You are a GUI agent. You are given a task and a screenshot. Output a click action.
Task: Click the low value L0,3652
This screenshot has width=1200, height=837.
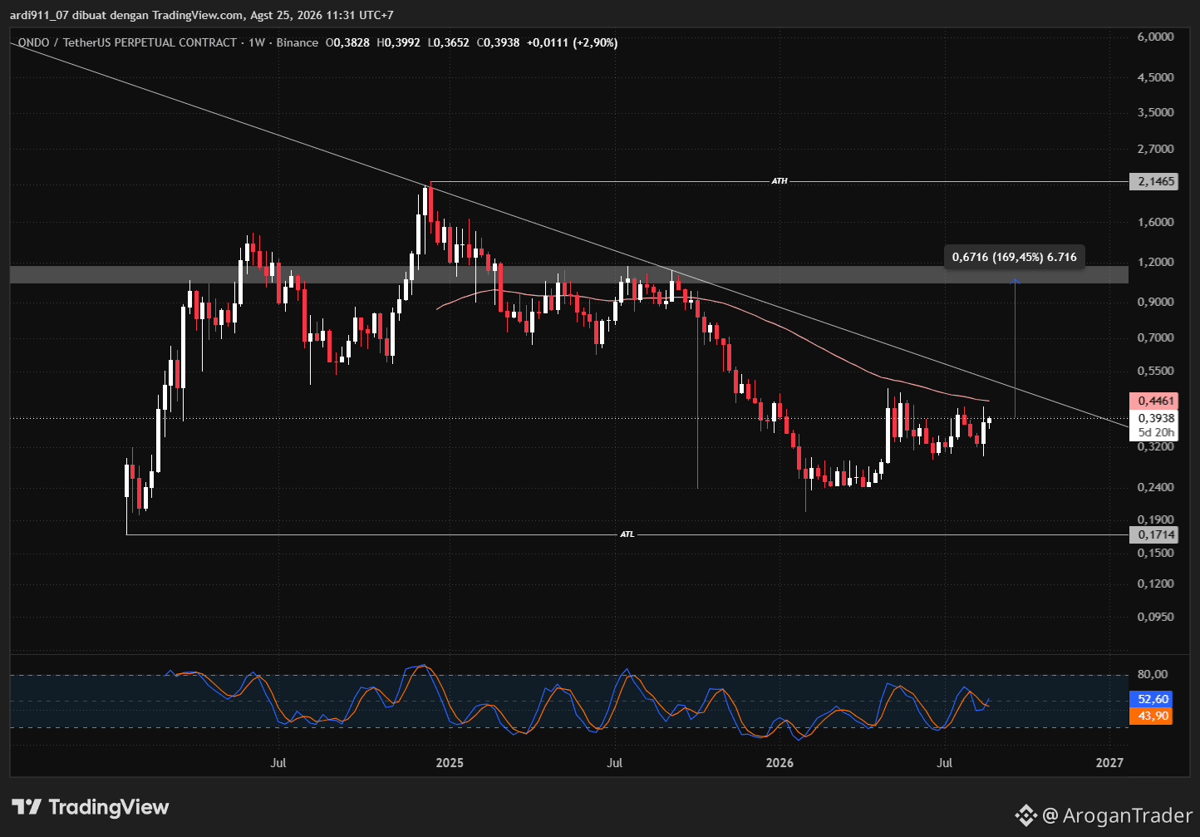click(x=449, y=42)
